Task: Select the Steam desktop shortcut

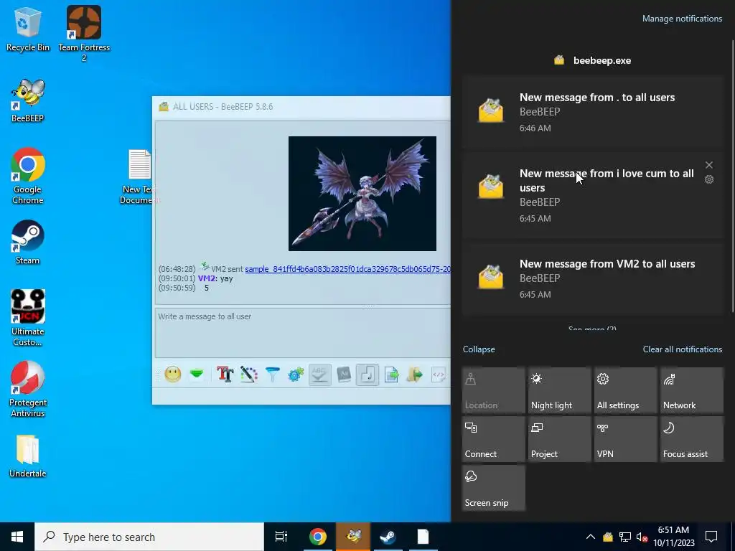Action: coord(28,242)
